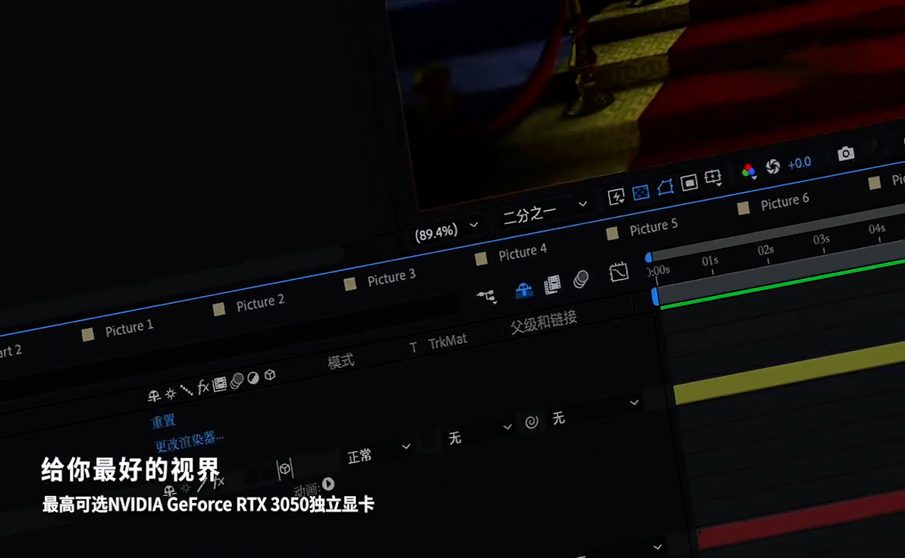Toggle mask and shape path visibility
Viewport: 905px width, 558px height.
[665, 188]
